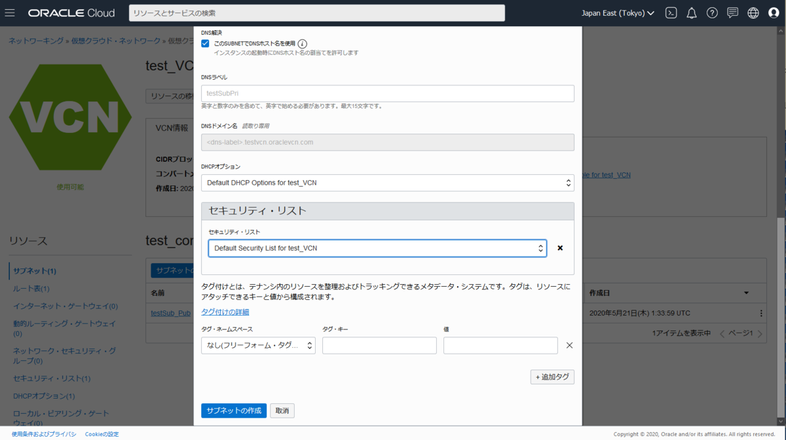This screenshot has height=440, width=786.
Task: Open the Default Security List dropdown
Action: click(377, 248)
